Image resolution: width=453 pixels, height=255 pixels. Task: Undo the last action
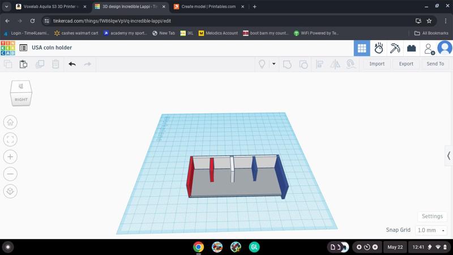72,64
